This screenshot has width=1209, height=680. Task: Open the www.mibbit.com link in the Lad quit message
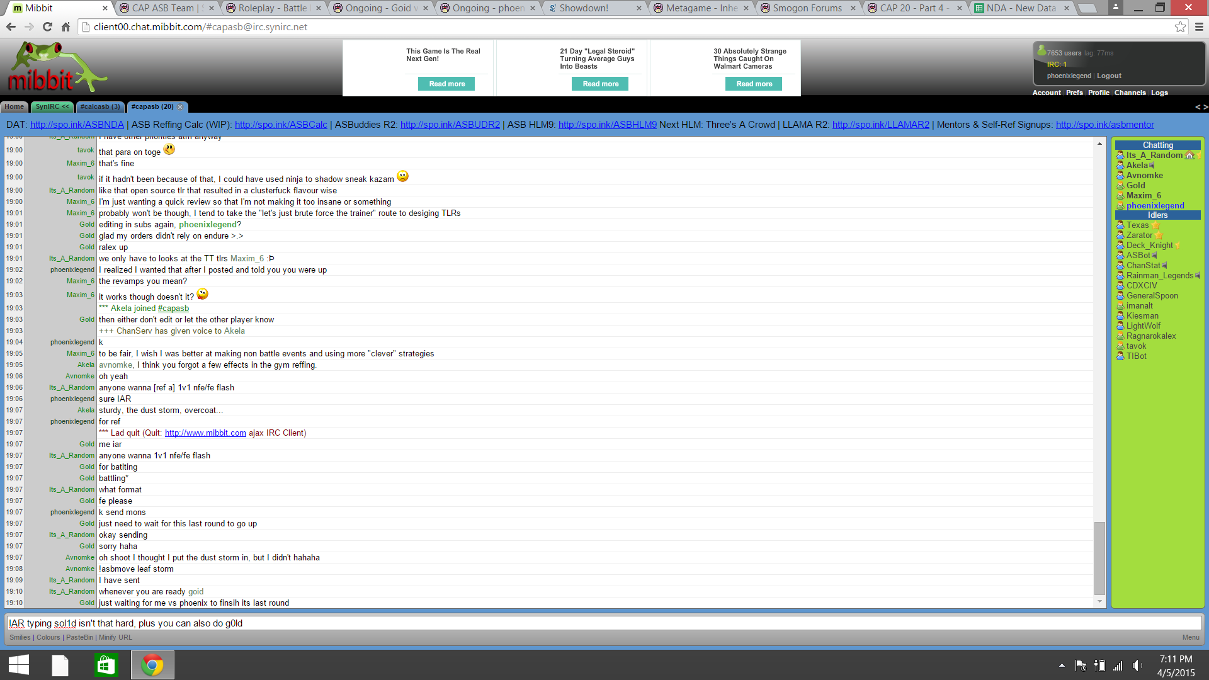pos(205,433)
